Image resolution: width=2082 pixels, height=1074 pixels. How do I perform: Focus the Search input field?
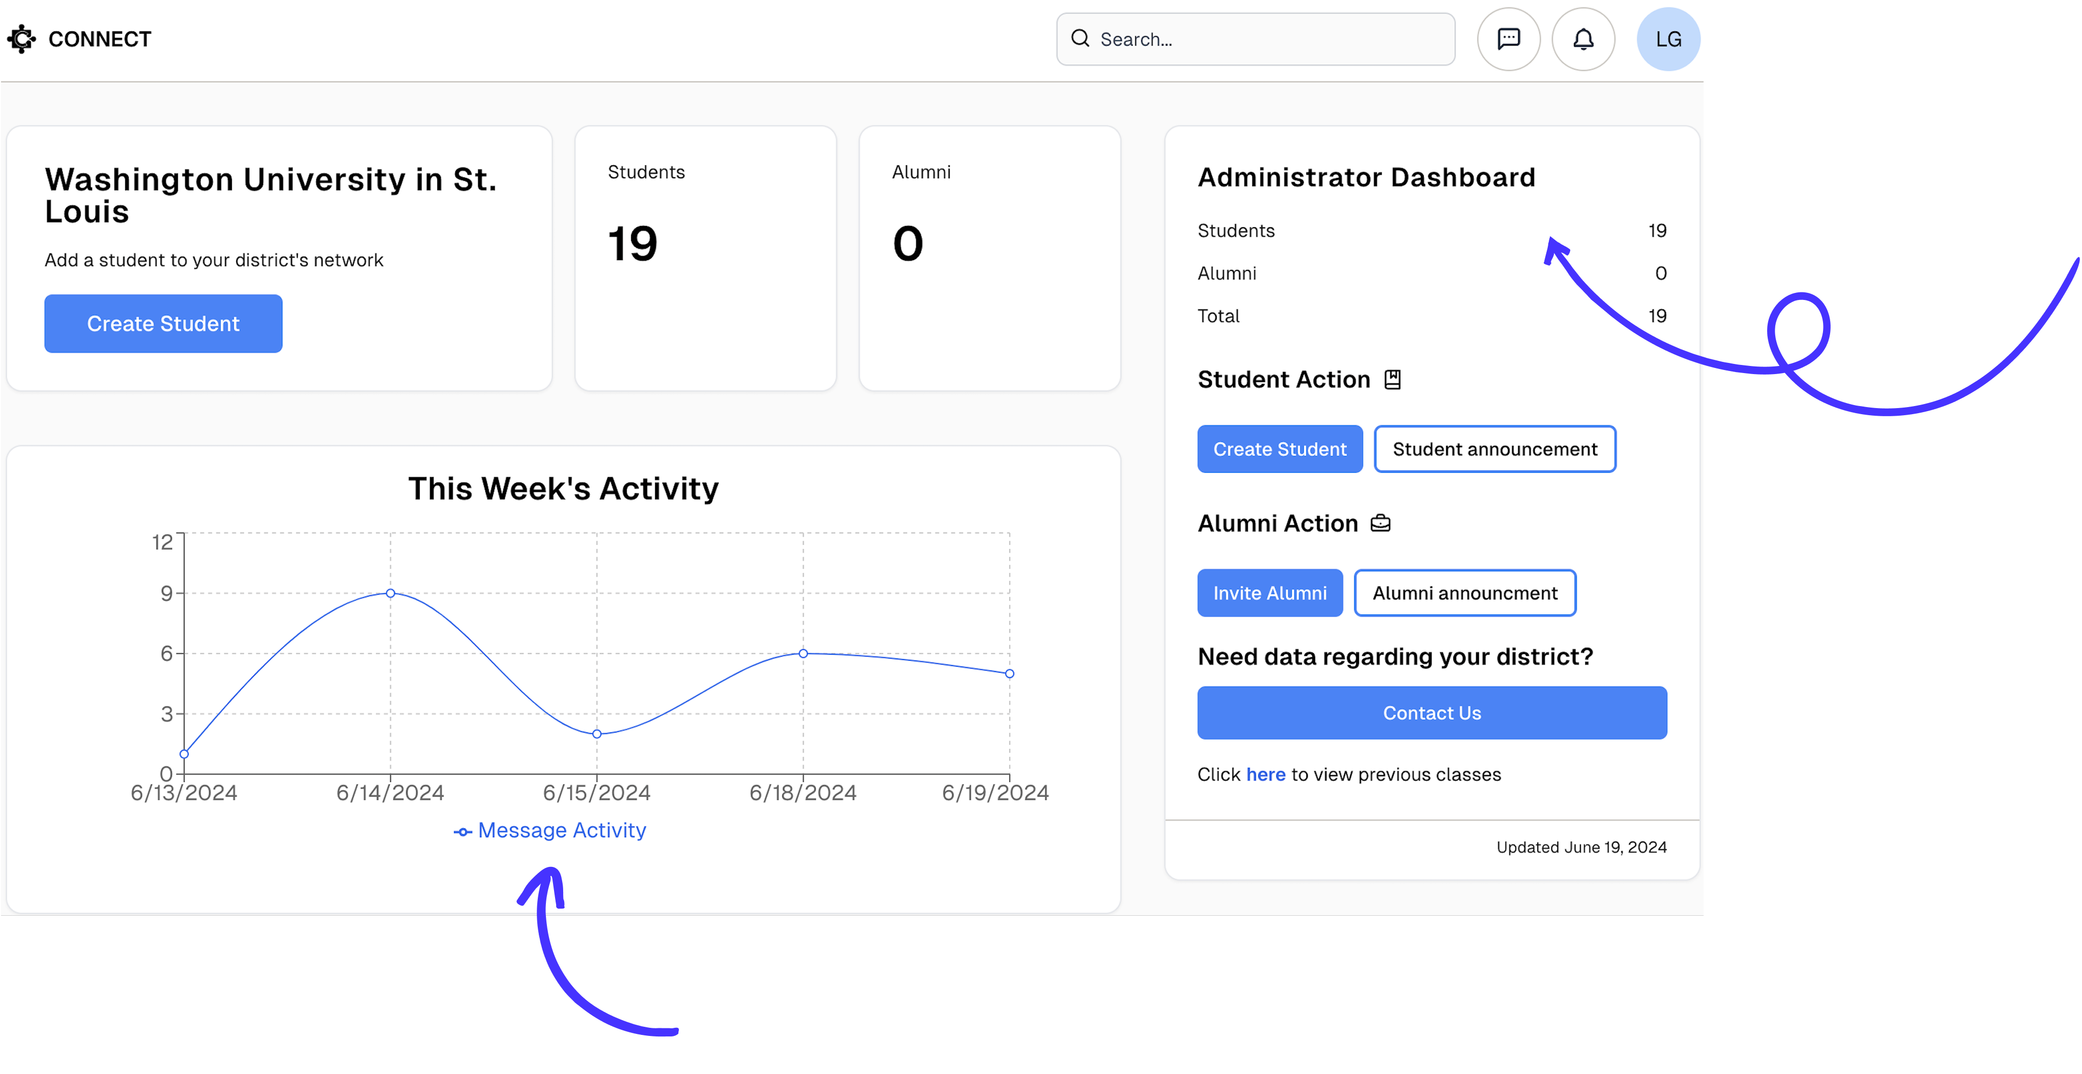(1255, 39)
